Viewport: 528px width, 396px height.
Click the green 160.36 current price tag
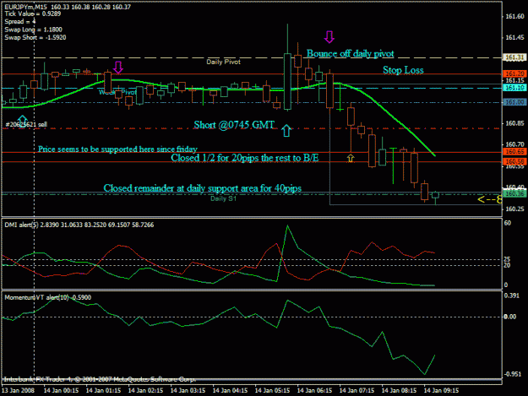(x=514, y=194)
